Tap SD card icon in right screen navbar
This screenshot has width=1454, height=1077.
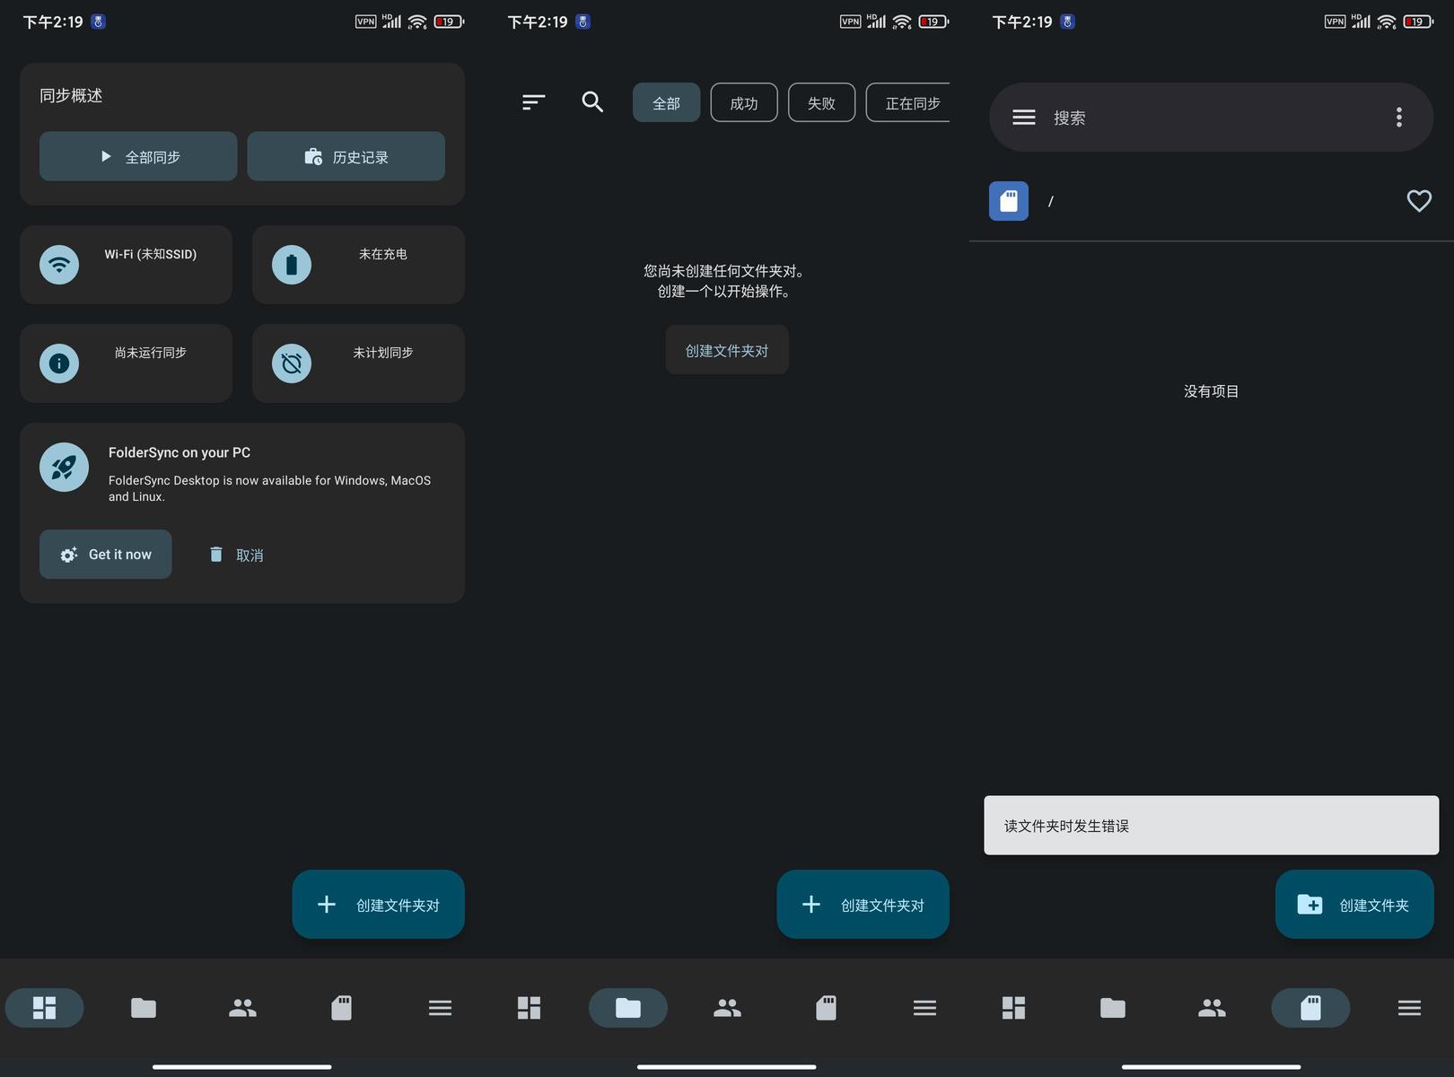click(1310, 1008)
